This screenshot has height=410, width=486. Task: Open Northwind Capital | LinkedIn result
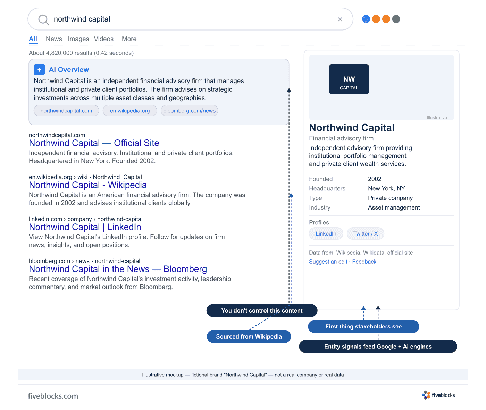pos(85,227)
